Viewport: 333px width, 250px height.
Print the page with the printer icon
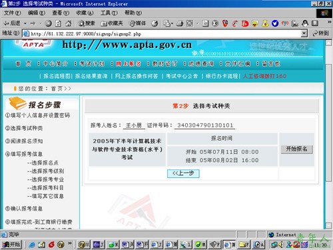click(x=180, y=23)
